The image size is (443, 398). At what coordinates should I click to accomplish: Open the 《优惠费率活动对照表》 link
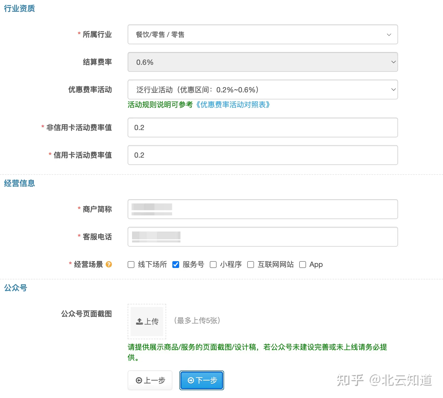pos(233,105)
